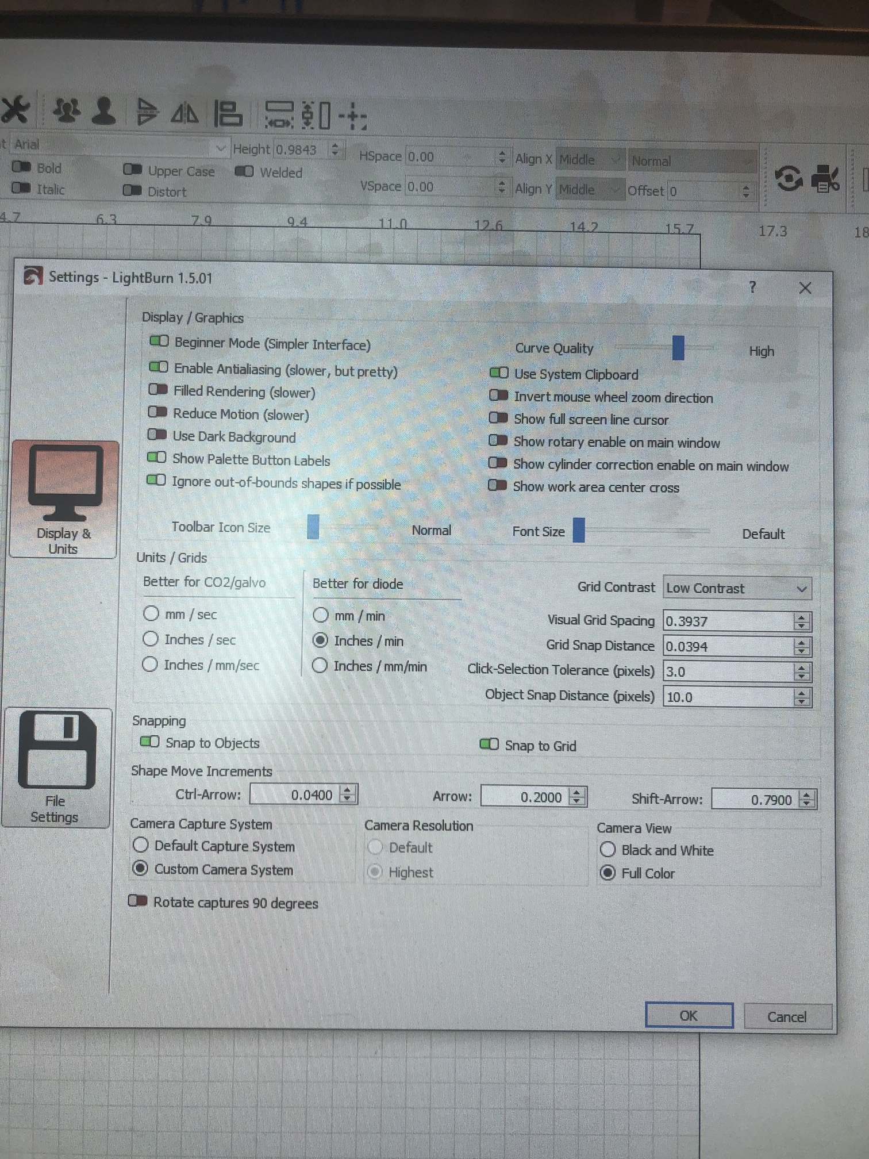Click Object Snap Distance stepper arrows
This screenshot has width=869, height=1159.
[x=802, y=697]
